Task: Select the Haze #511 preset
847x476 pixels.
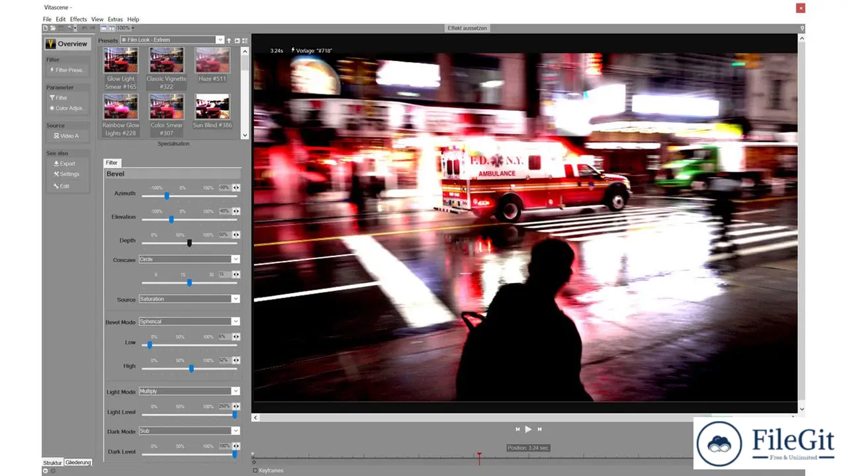Action: click(212, 65)
